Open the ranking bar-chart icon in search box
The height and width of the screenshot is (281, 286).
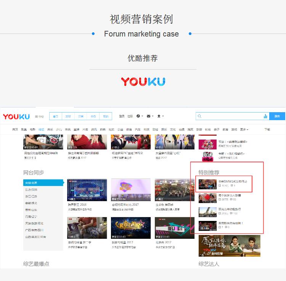[x=265, y=116]
